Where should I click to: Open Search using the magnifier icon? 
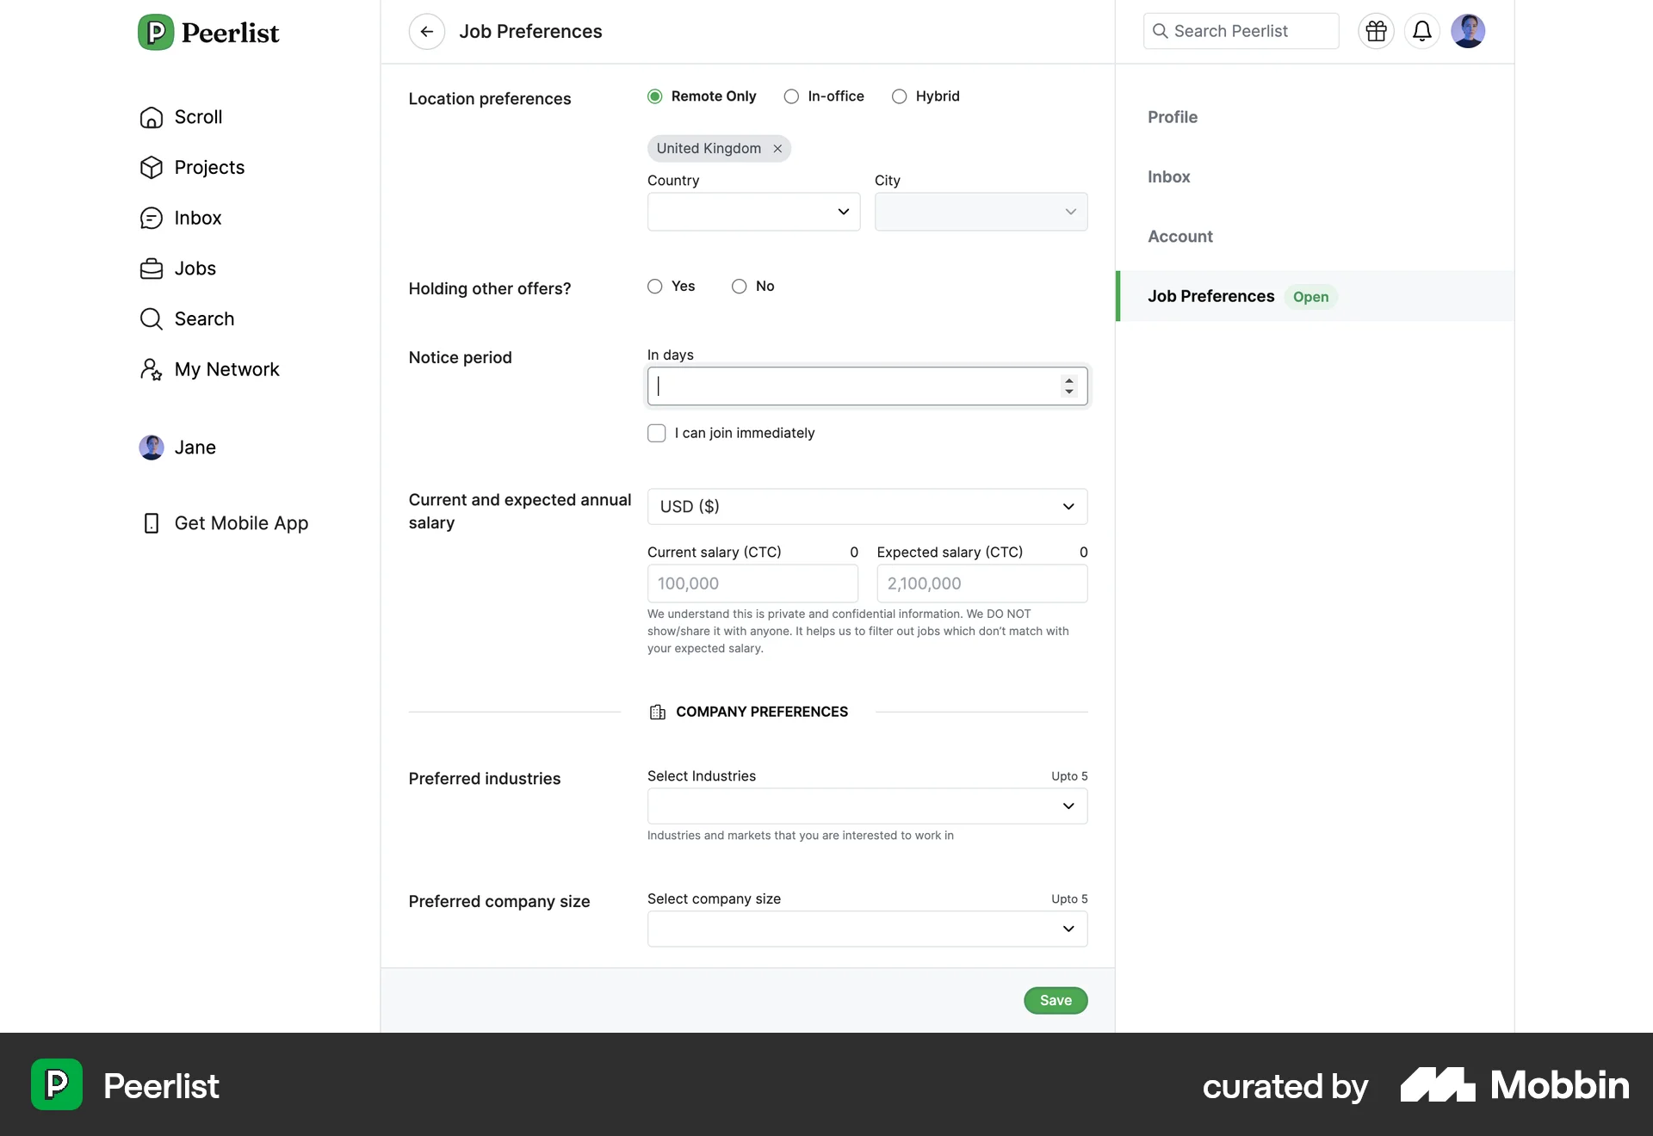click(x=152, y=318)
